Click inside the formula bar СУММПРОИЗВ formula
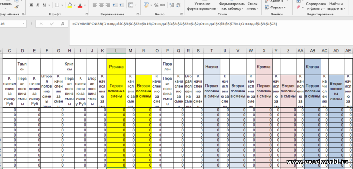This screenshot has height=169, width=353. point(175,23)
